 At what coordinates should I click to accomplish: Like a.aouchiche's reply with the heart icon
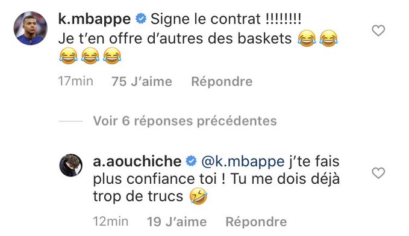coord(378,173)
